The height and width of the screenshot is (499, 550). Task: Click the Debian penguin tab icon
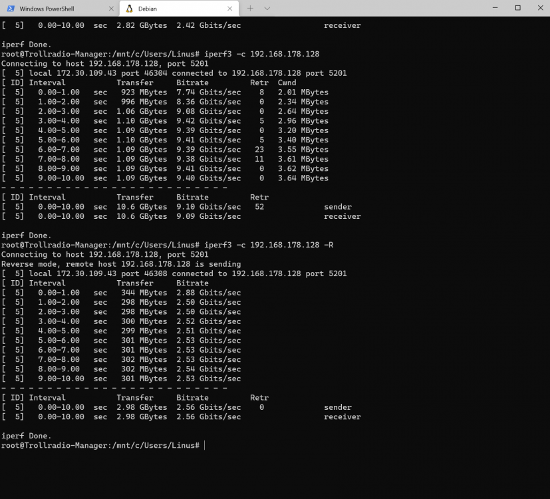tap(130, 9)
